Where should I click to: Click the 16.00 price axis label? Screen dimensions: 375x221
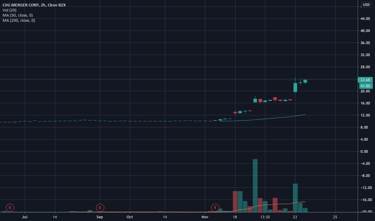[365, 103]
